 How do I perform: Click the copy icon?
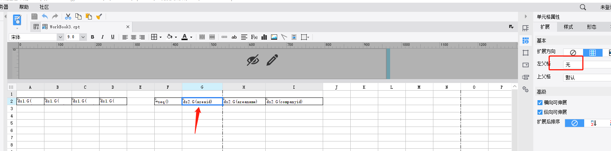(x=78, y=16)
